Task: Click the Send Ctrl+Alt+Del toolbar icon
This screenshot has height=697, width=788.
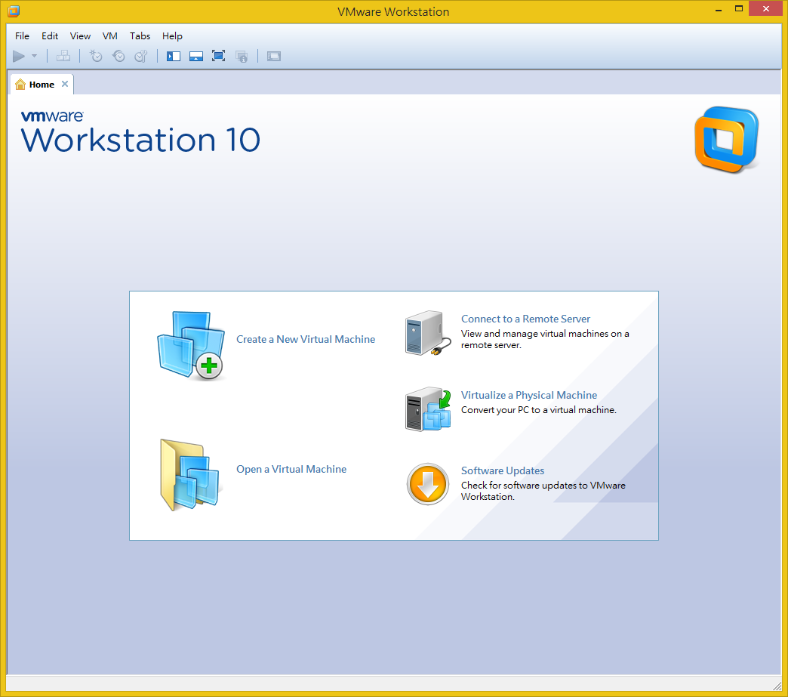Action: [63, 56]
